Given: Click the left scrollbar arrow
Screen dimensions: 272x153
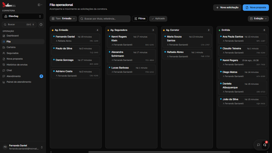Looking at the screenshot, I should (51, 152).
